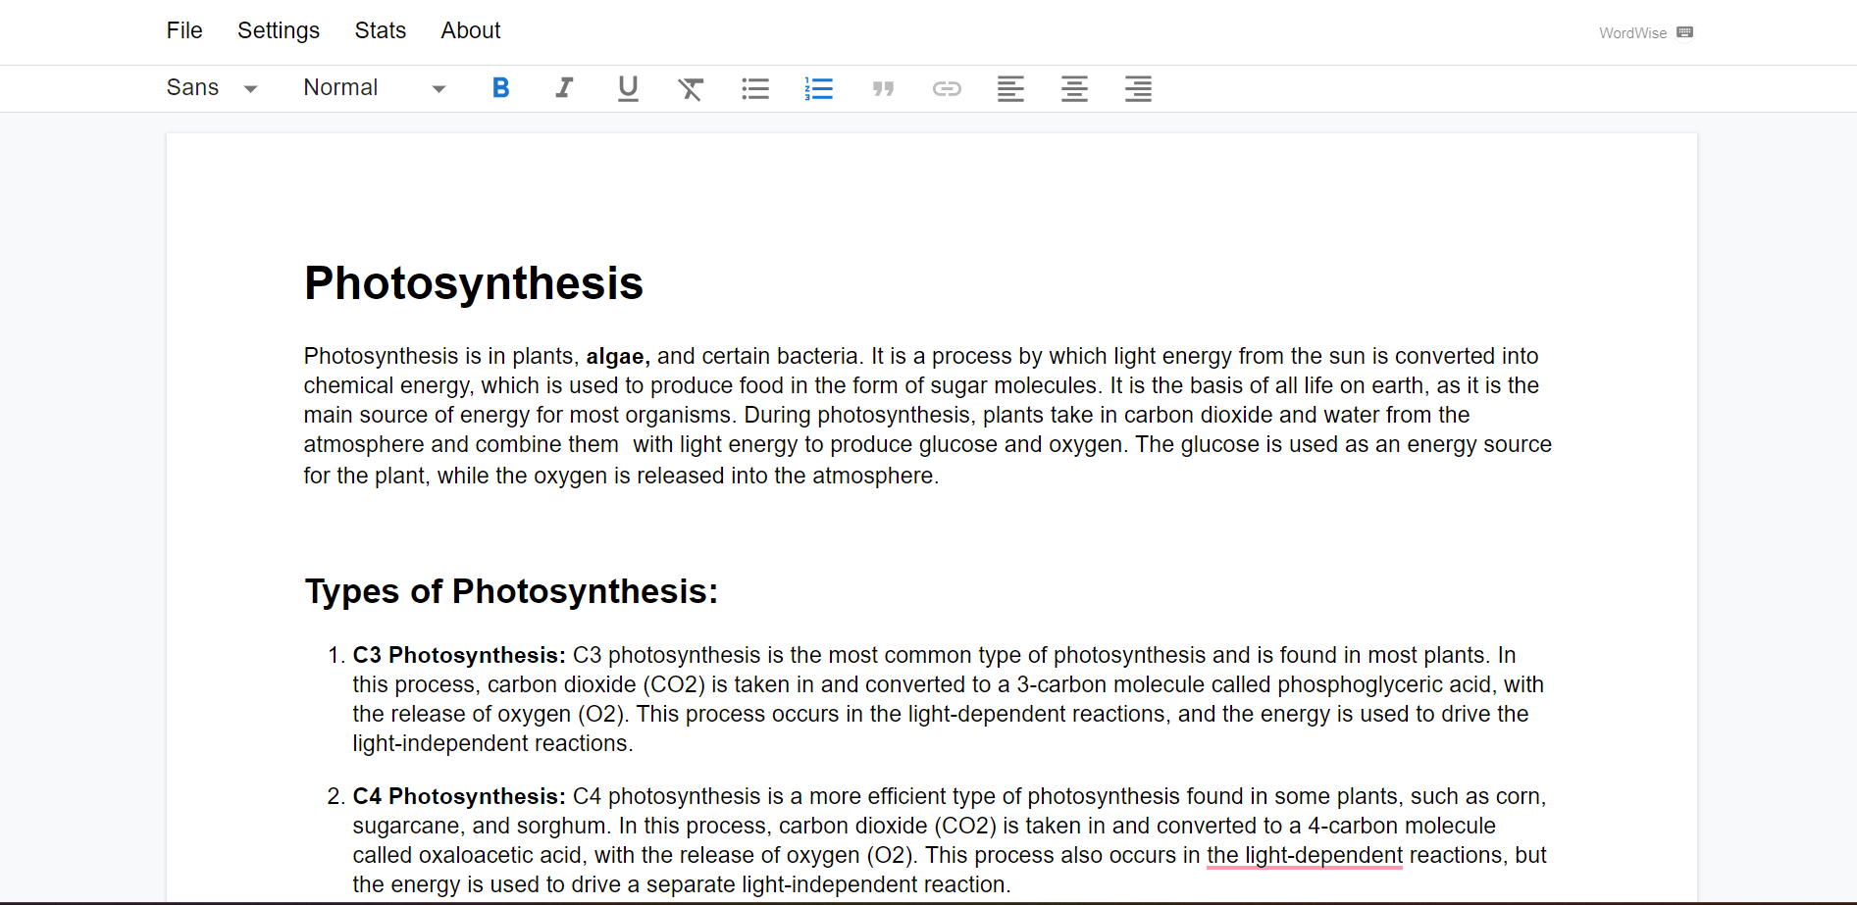Image resolution: width=1857 pixels, height=905 pixels.
Task: Apply blockquote formatting
Action: 883,89
